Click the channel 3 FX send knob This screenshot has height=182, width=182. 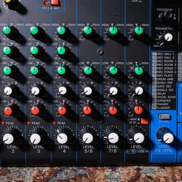[35, 91]
